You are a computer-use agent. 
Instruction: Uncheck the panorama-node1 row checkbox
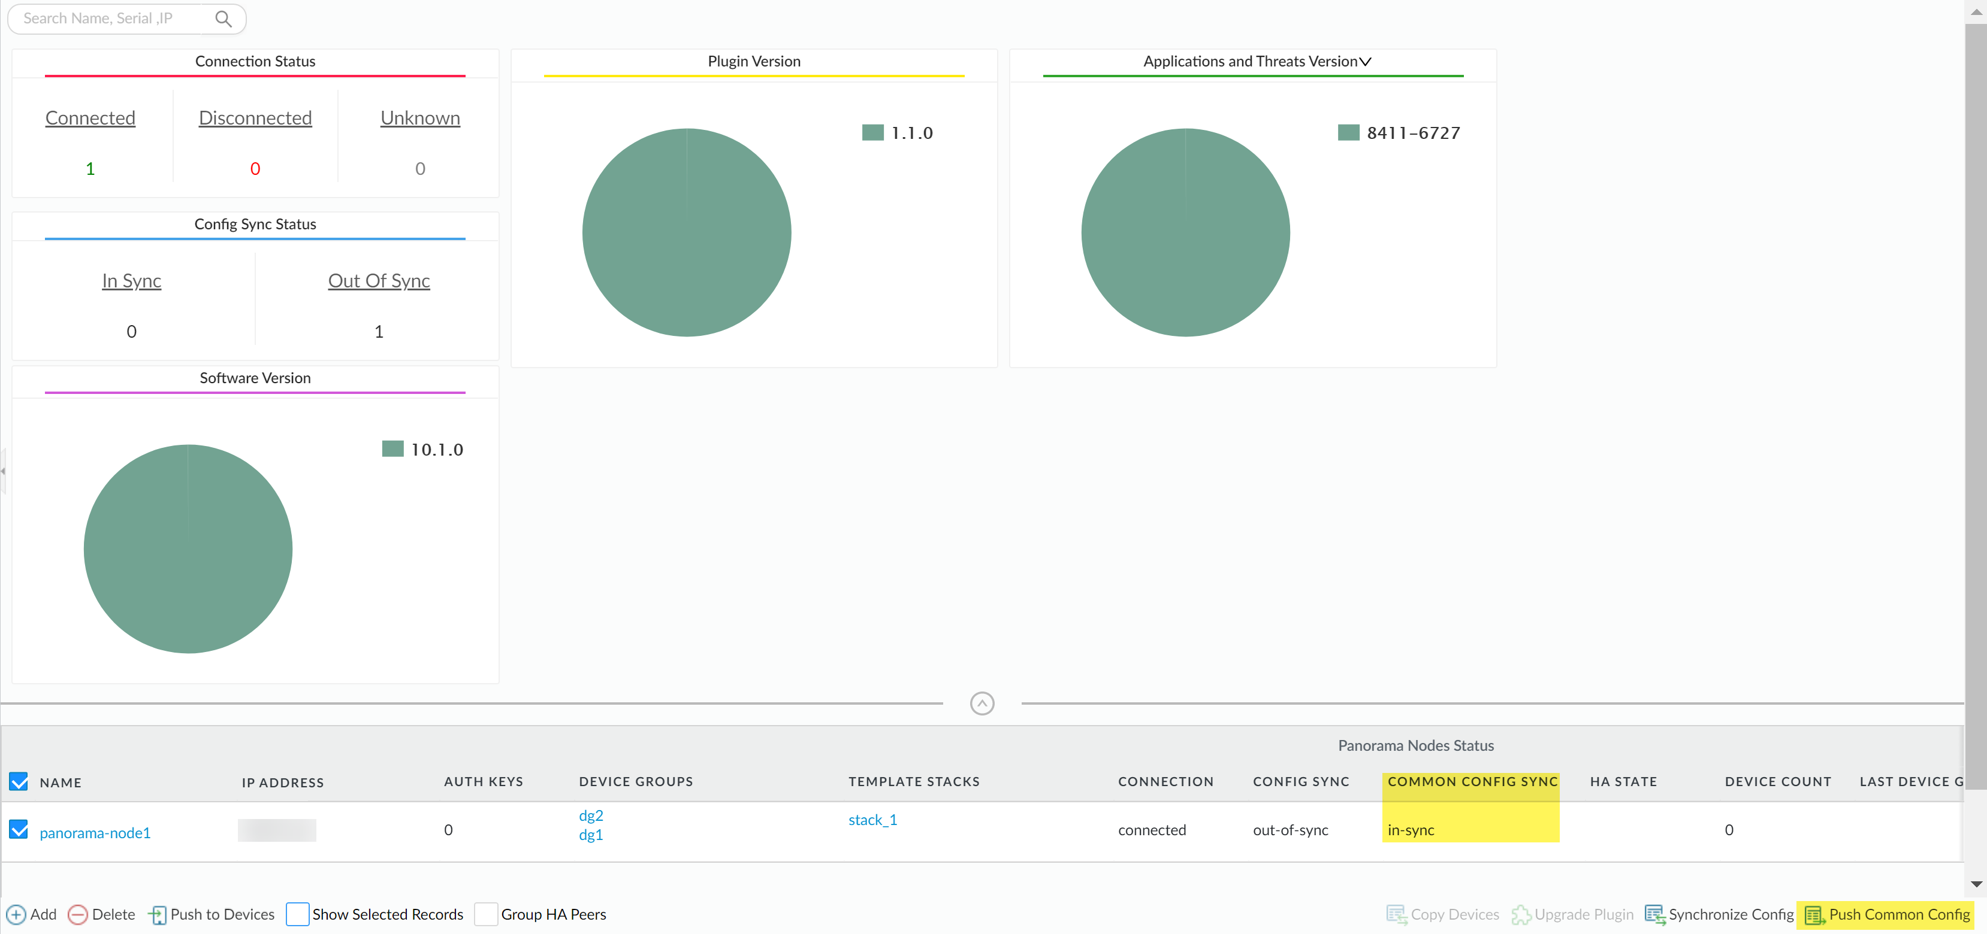(x=19, y=829)
